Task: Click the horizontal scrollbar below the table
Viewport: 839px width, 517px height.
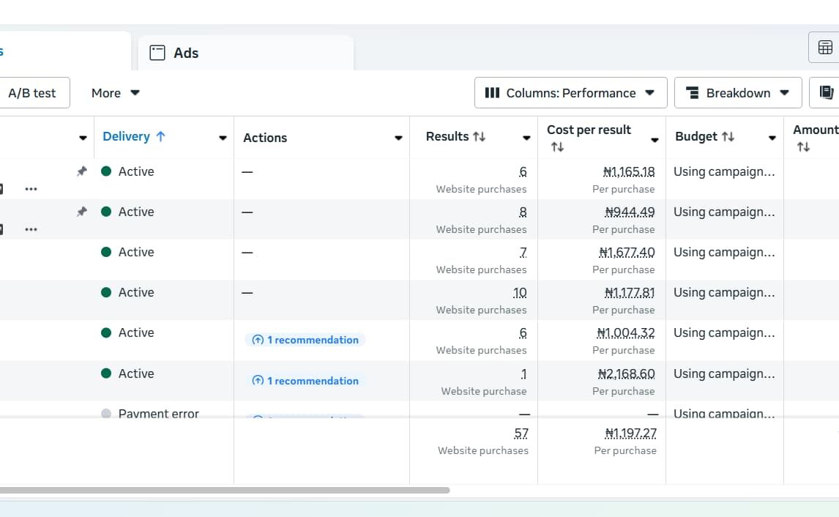Action: (x=225, y=490)
